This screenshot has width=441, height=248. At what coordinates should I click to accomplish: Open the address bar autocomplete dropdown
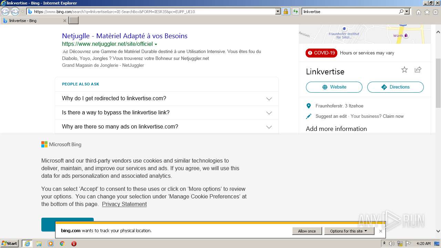[x=278, y=11]
